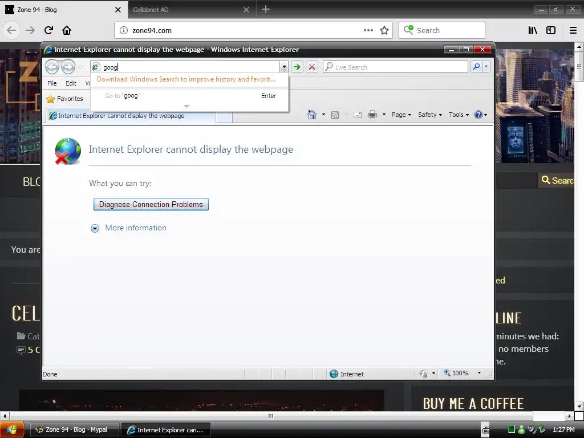Open Tools dropdown menu
The image size is (584, 438).
(459, 115)
